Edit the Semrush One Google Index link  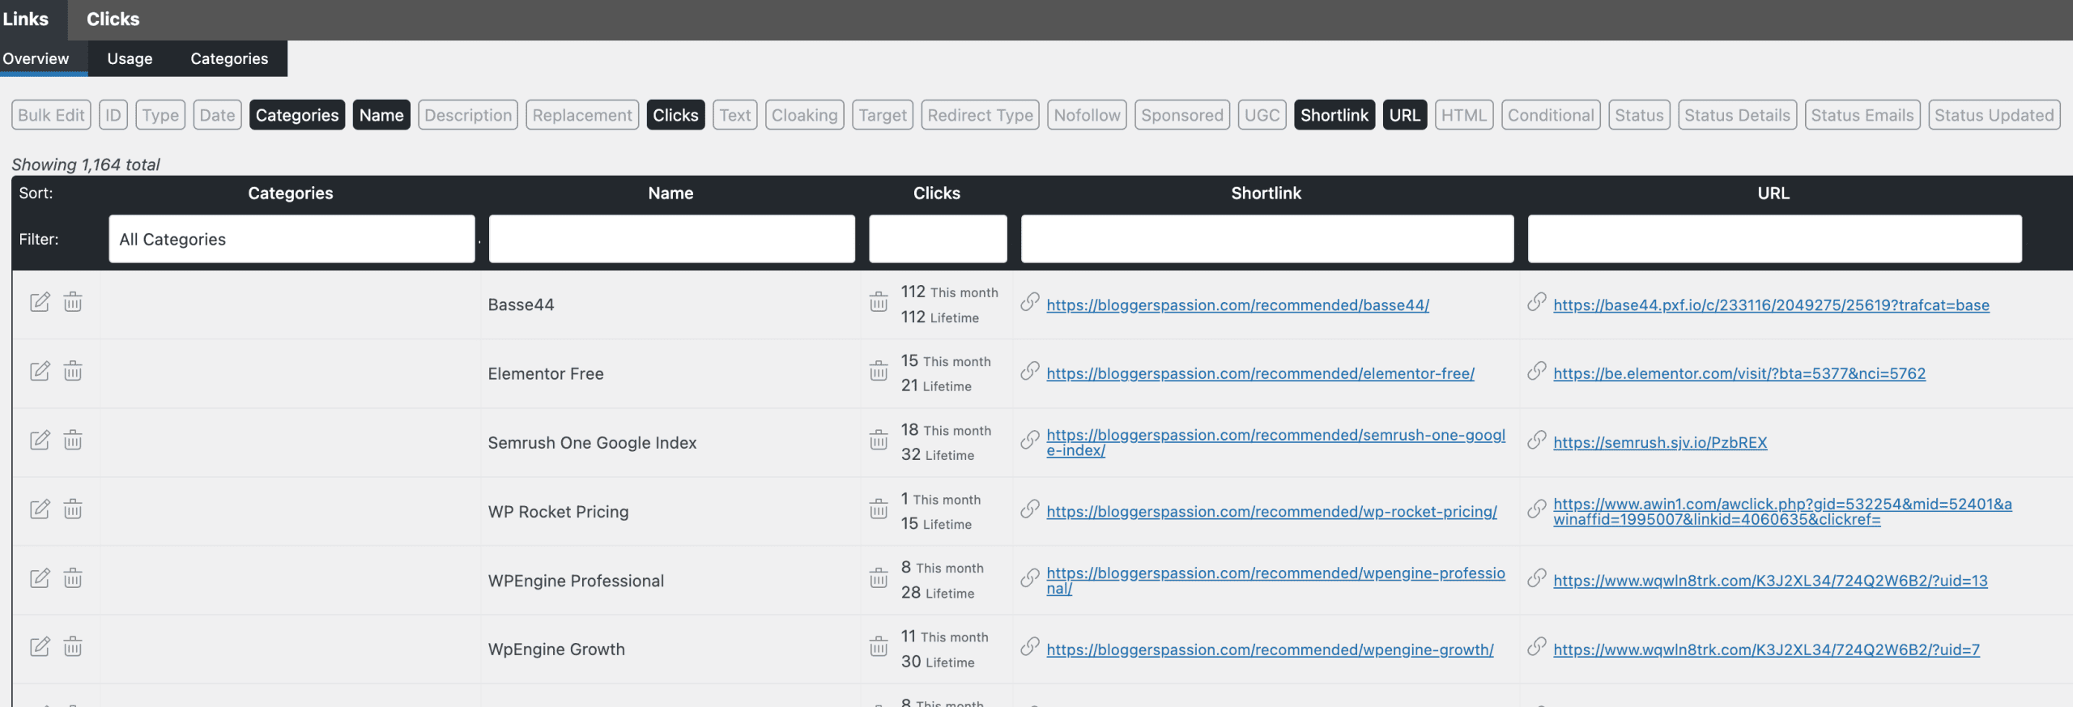40,440
